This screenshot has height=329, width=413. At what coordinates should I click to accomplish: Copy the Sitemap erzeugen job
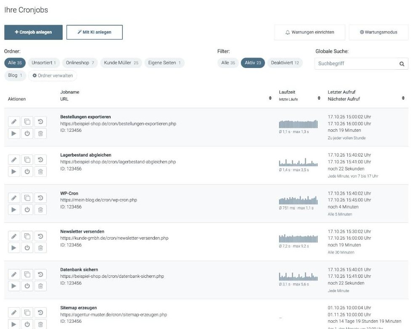(27, 313)
